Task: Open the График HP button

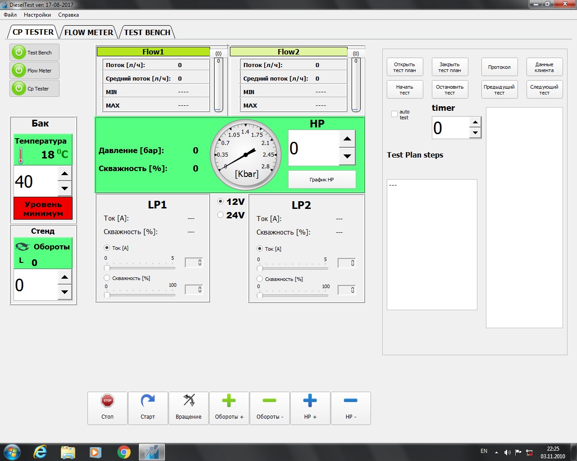Action: [x=322, y=180]
